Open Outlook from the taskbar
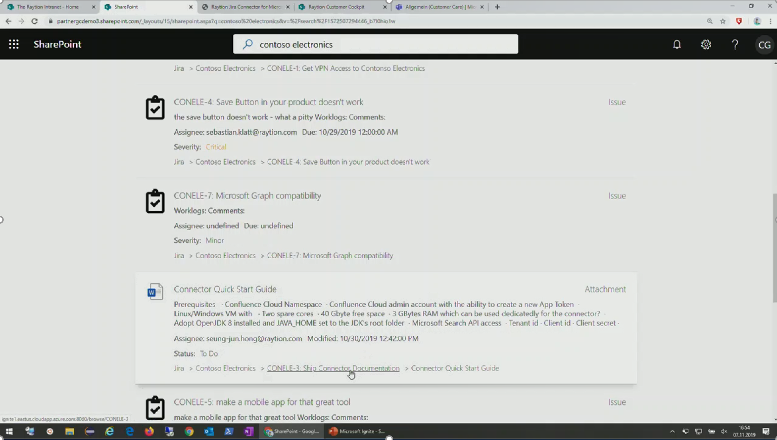The width and height of the screenshot is (777, 440). (x=209, y=431)
